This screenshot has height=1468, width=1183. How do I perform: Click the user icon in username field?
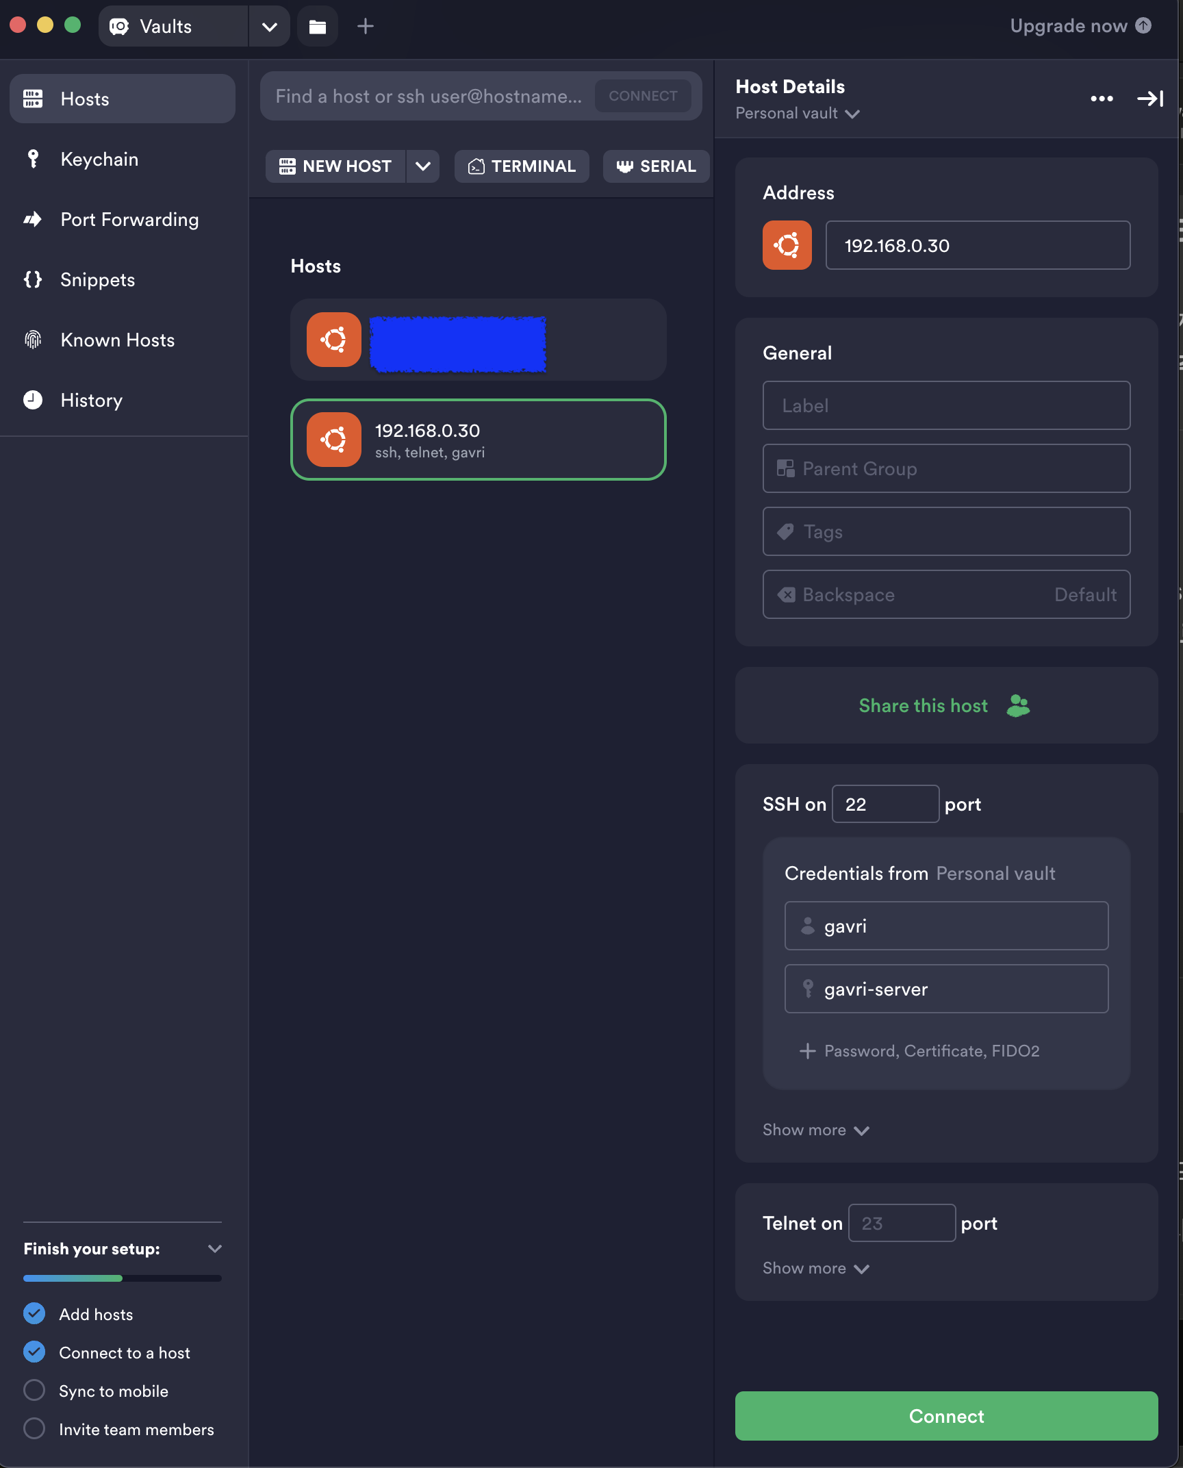click(808, 926)
